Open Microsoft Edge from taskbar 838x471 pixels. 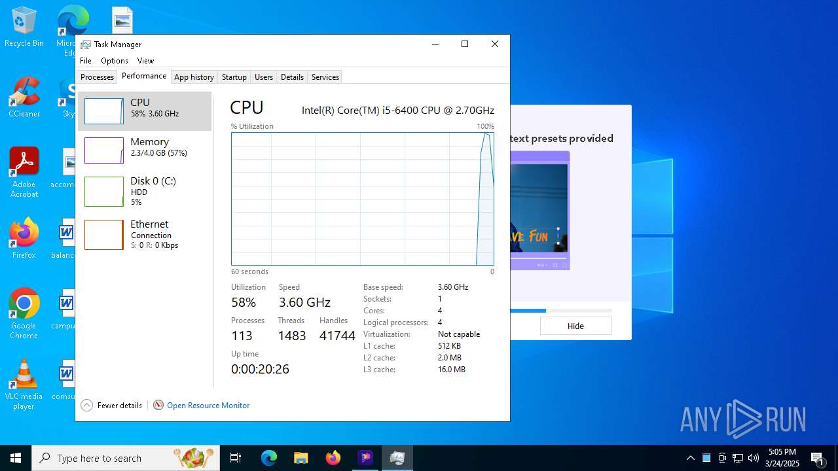coord(269,458)
